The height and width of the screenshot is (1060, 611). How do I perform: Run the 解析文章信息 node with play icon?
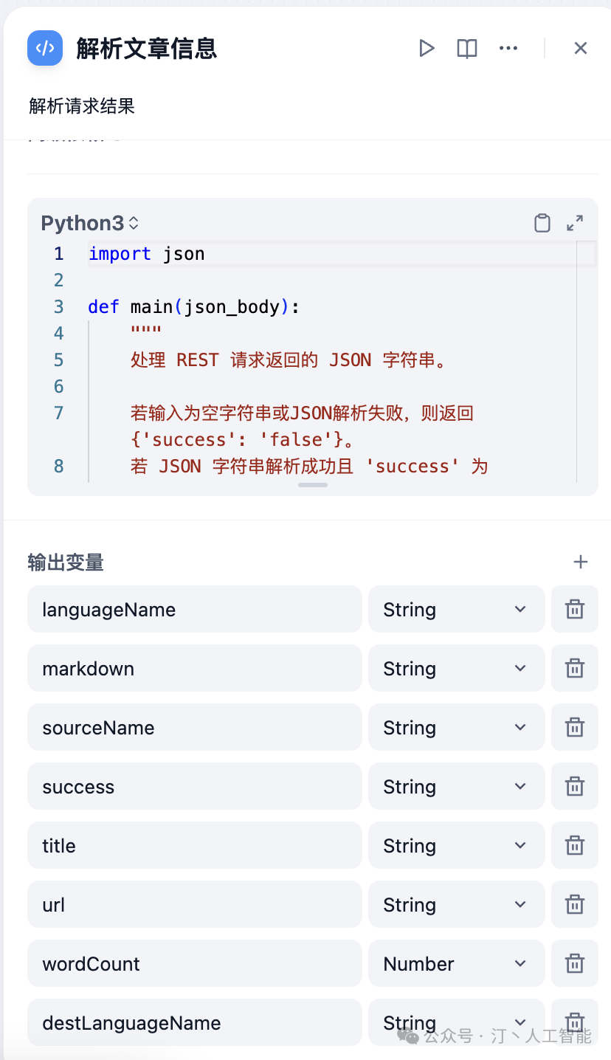click(x=427, y=49)
